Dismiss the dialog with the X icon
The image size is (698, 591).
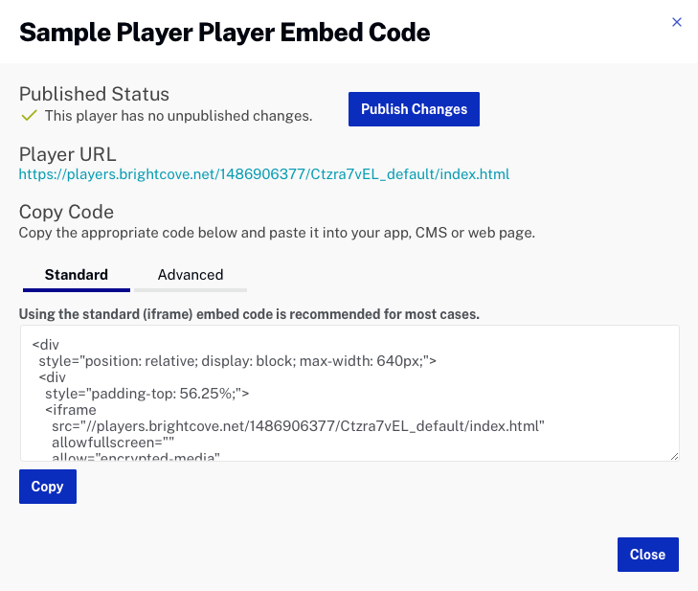click(x=677, y=22)
